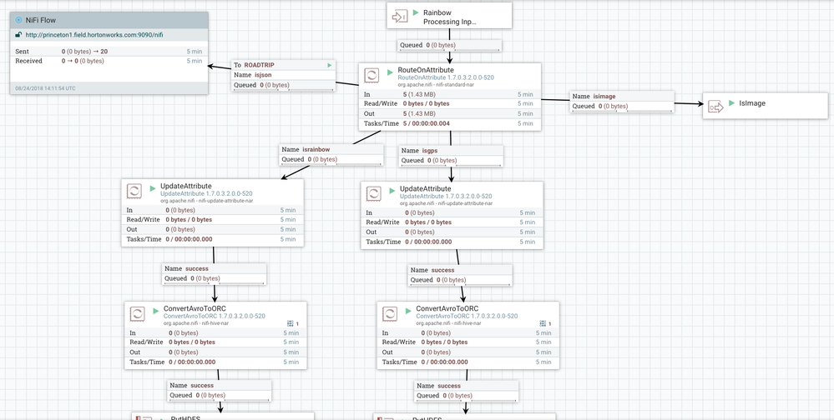834x420 pixels.
Task: Select success connection below isgps UpdateAttribute
Action: [x=461, y=275]
